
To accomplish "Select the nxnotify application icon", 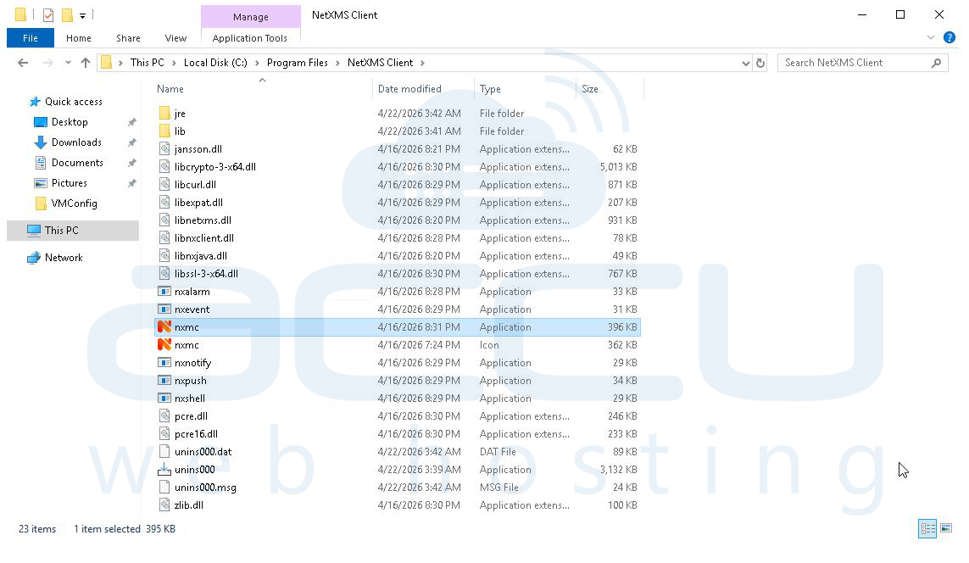I will click(x=164, y=363).
